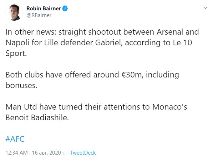This screenshot has width=213, height=161.
Task: Visit the @RBairner handle link
Action: [39, 15]
